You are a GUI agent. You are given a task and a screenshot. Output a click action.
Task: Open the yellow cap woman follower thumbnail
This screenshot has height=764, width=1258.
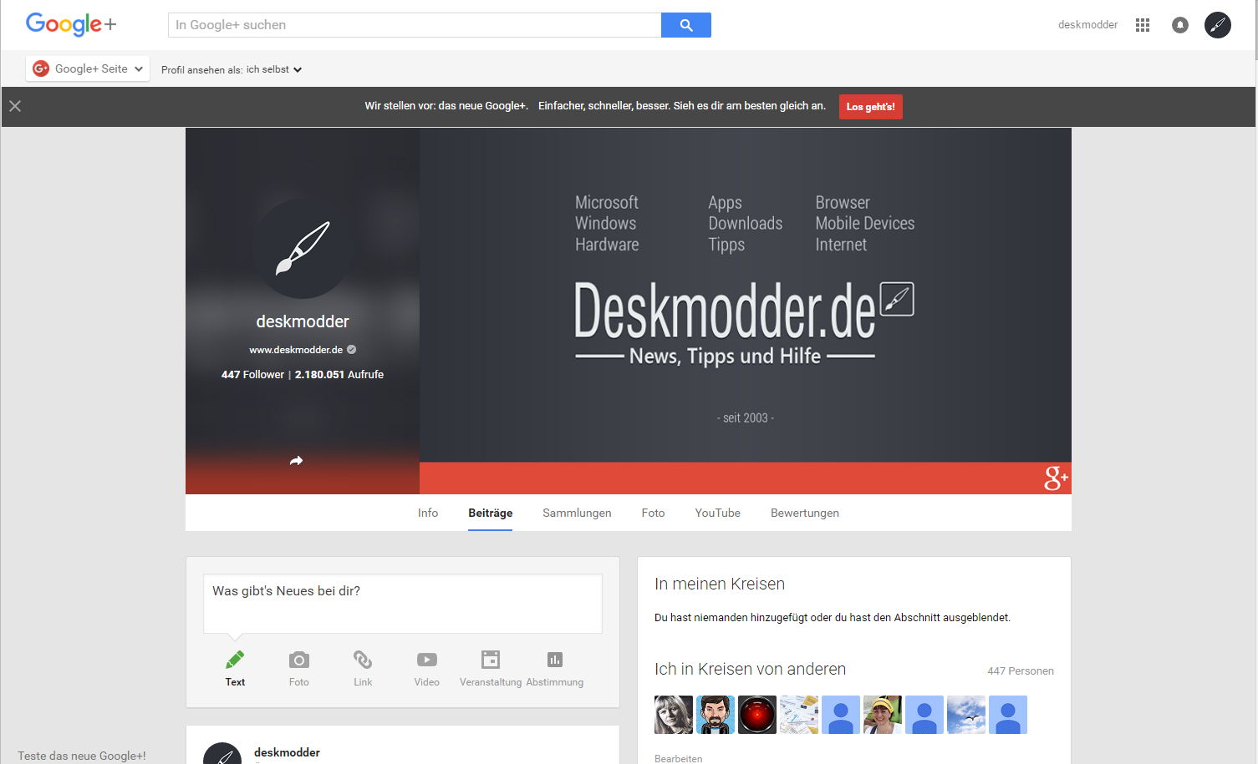pos(883,715)
